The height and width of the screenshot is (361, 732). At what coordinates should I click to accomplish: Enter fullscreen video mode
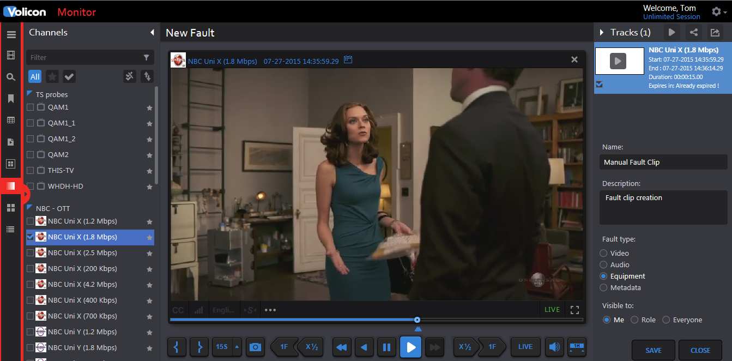click(x=574, y=310)
